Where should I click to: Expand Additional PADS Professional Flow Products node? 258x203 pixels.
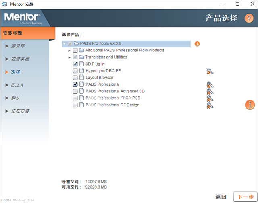coord(69,51)
